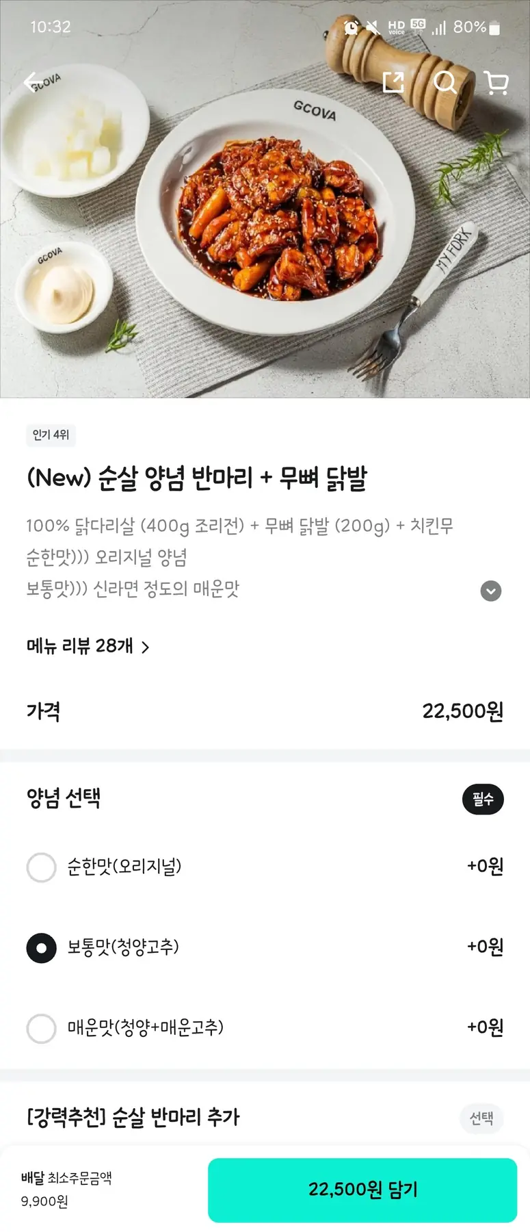The width and height of the screenshot is (530, 1232).
Task: Tap the battery indicator icon
Action: (495, 28)
